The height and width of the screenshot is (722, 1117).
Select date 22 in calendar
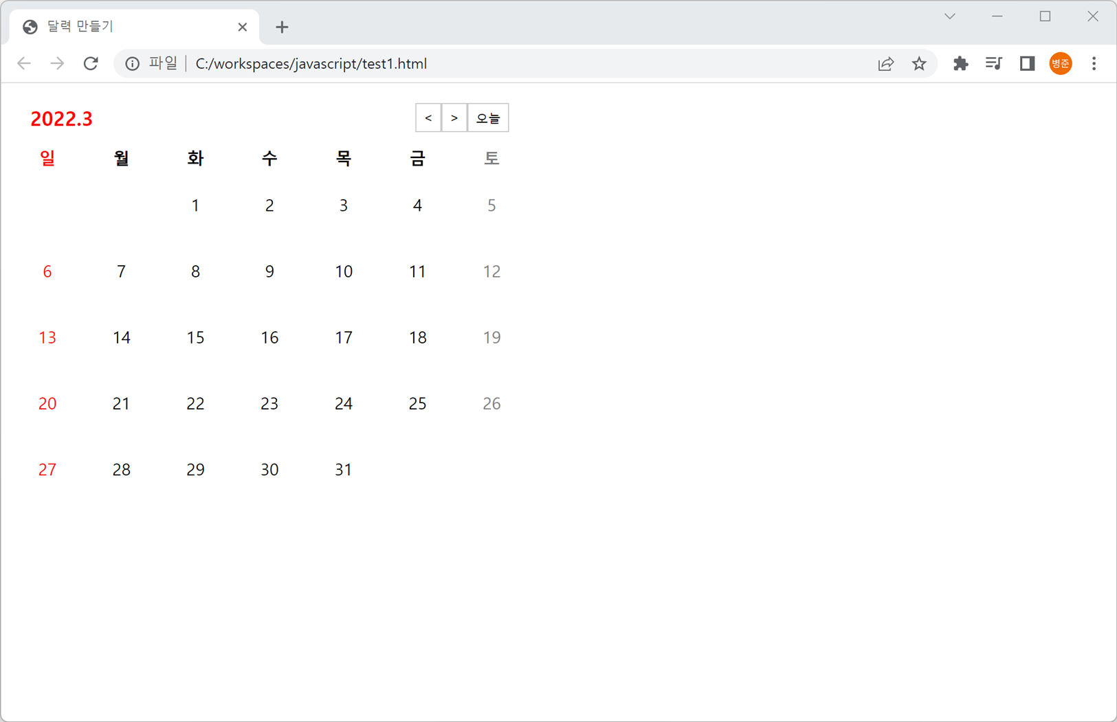click(195, 403)
